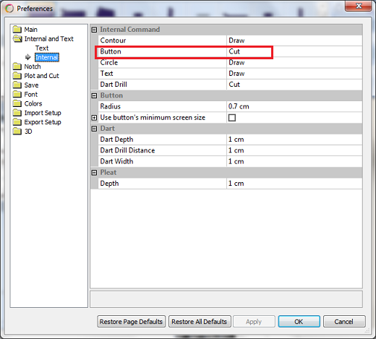
Task: Select the Notch folder icon
Action: [x=17, y=66]
